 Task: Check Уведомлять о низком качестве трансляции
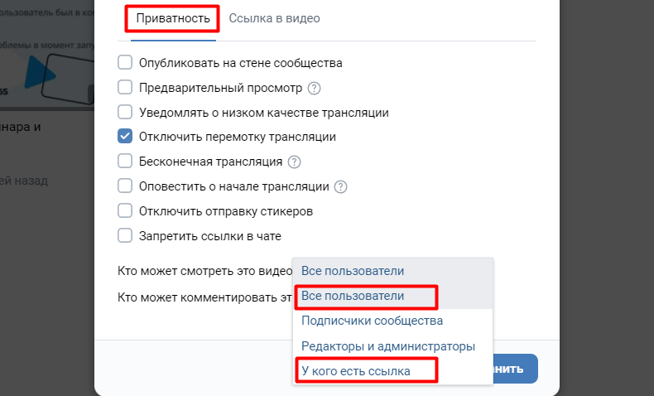pyautogui.click(x=125, y=113)
